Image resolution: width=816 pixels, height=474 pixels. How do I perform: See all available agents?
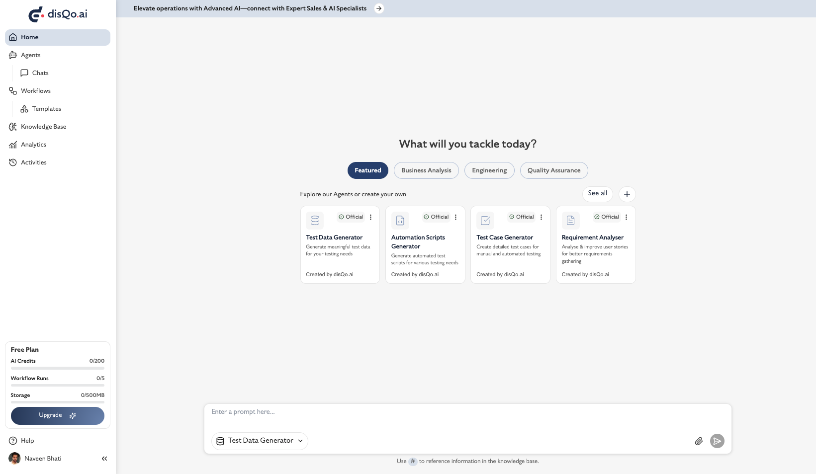tap(597, 194)
